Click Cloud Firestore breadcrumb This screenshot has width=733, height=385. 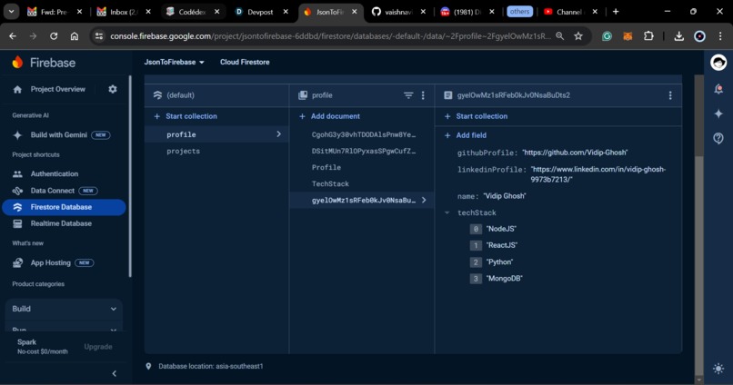pyautogui.click(x=245, y=62)
